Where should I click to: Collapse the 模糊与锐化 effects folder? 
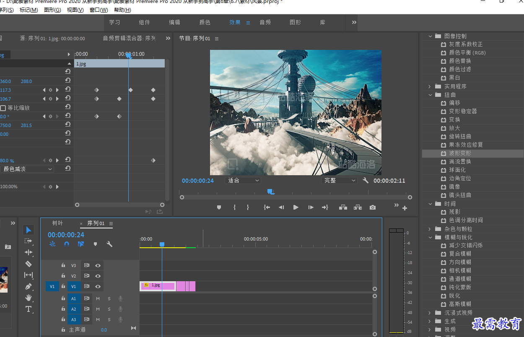tap(430, 237)
